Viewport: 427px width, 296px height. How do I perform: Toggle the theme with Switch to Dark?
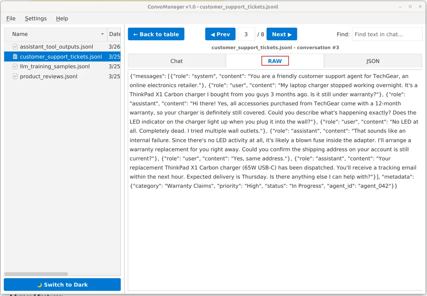click(x=62, y=285)
